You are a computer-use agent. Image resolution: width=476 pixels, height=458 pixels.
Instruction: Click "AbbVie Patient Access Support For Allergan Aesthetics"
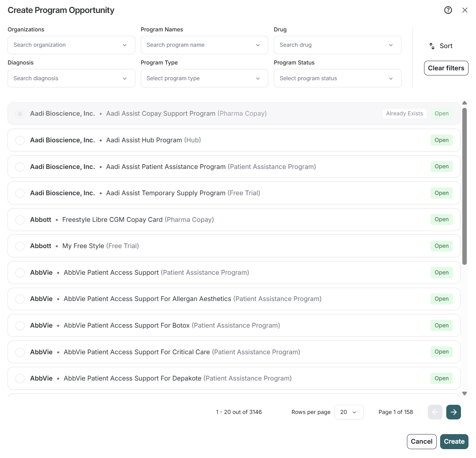[148, 299]
